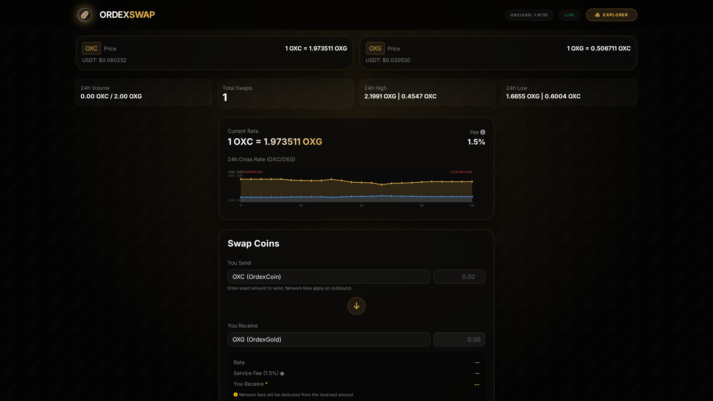Click the warning icon next to network fees notice
Screen dimensions: 713x401
point(236,395)
